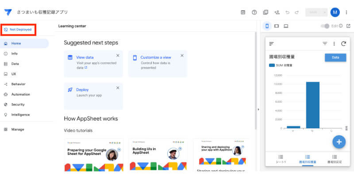The width and height of the screenshot is (354, 177).
Task: Click the Not Deployed status link
Action: tap(18, 30)
